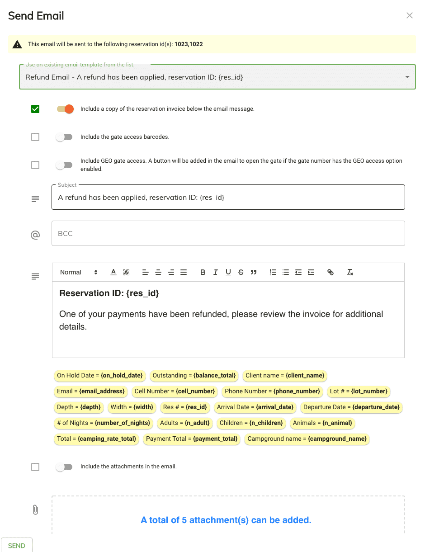This screenshot has height=552, width=425.
Task: Clear text formatting in the editor
Action: point(350,272)
